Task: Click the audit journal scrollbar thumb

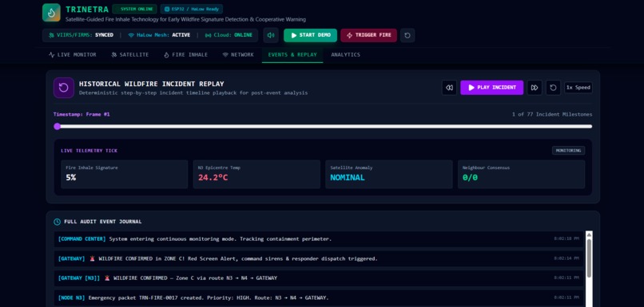Action: [589, 258]
